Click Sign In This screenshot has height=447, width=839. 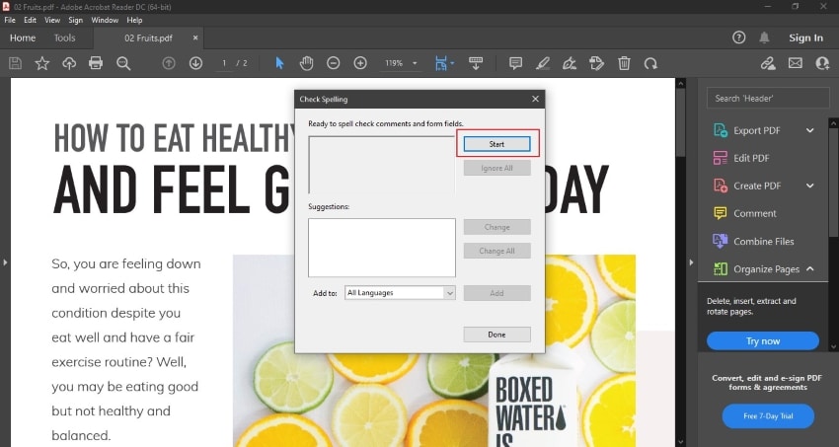[805, 37]
